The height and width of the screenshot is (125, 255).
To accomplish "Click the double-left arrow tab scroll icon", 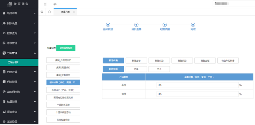I will point(42,12).
